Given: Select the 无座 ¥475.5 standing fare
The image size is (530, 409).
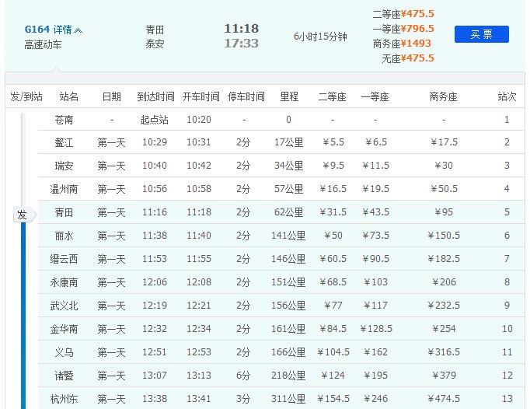Looking at the screenshot, I should coord(417,58).
